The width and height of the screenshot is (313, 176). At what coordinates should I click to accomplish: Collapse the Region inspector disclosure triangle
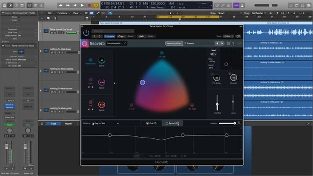coord(3,13)
